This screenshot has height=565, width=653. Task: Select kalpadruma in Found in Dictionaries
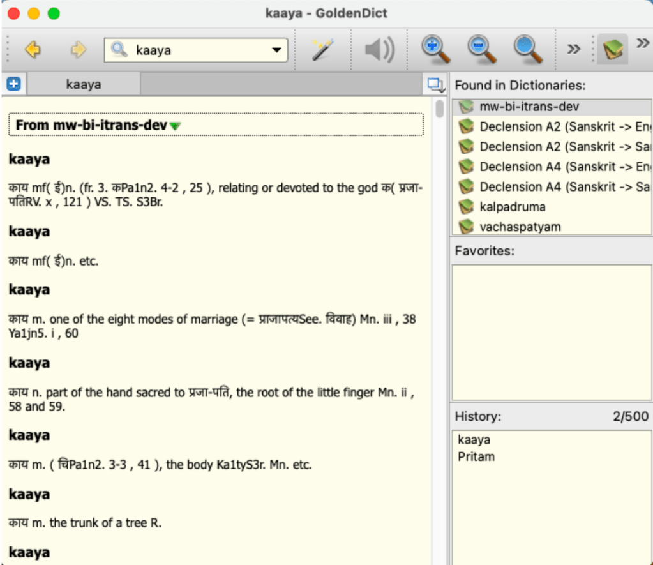pyautogui.click(x=512, y=207)
